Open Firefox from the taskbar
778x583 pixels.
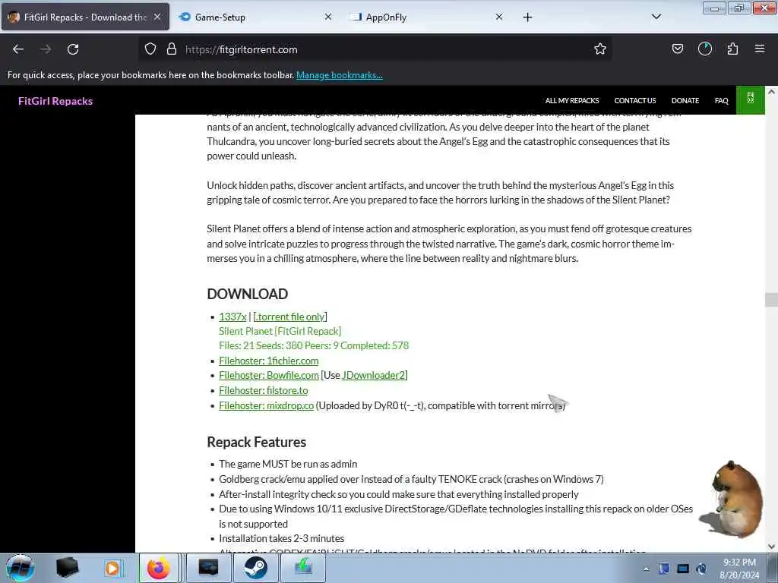point(158,568)
